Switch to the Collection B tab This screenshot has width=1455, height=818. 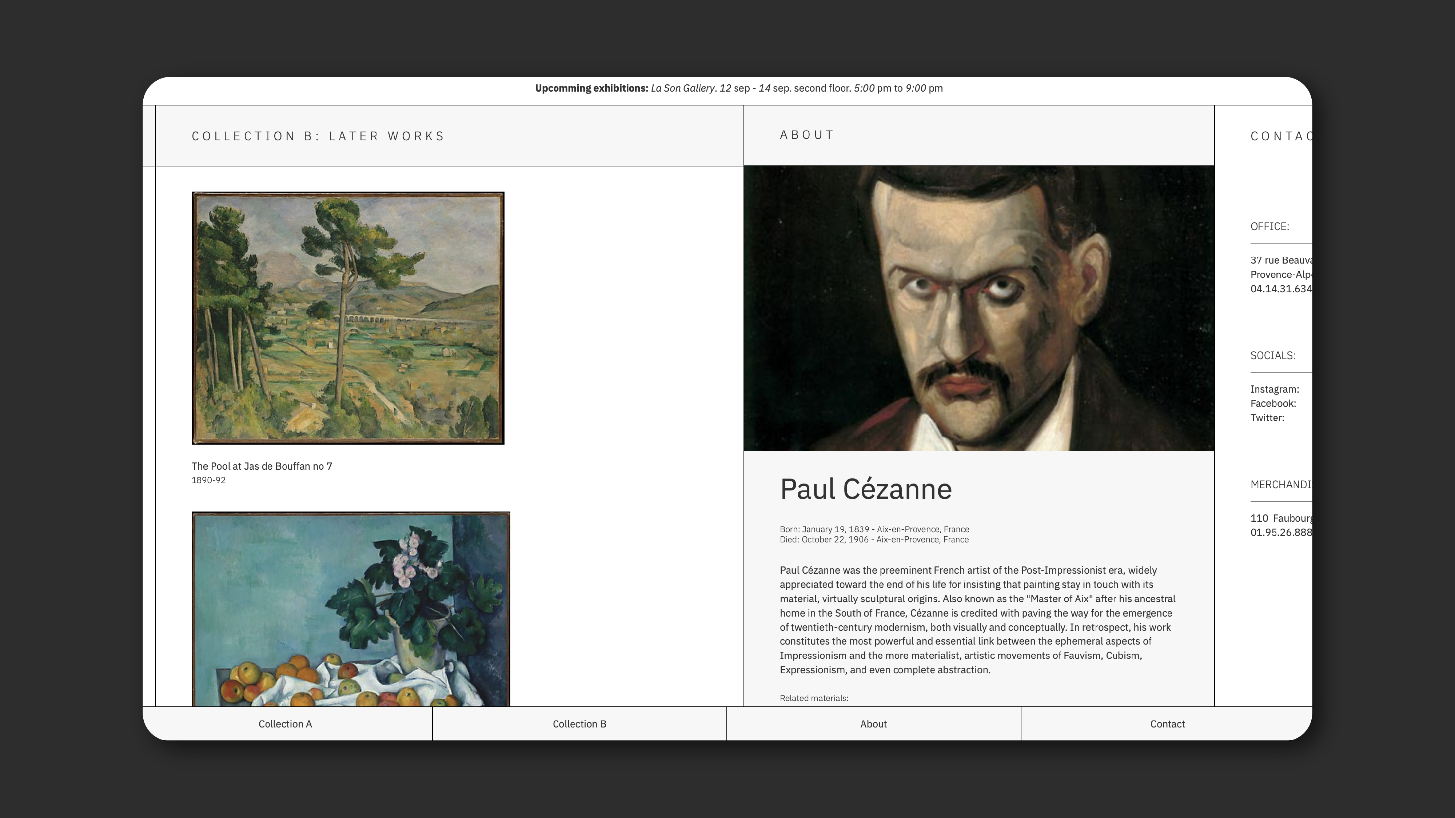coord(579,724)
